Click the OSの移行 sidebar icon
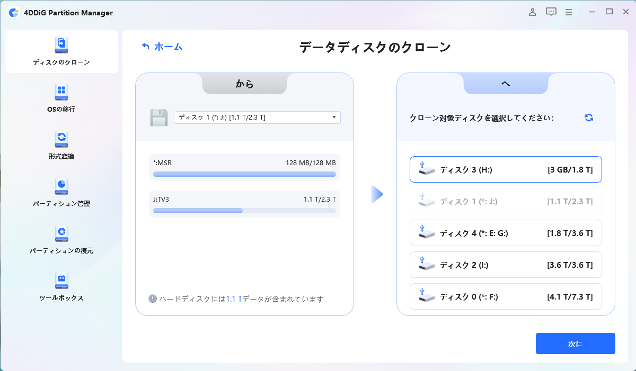Viewport: 636px width, 371px height. (x=61, y=92)
